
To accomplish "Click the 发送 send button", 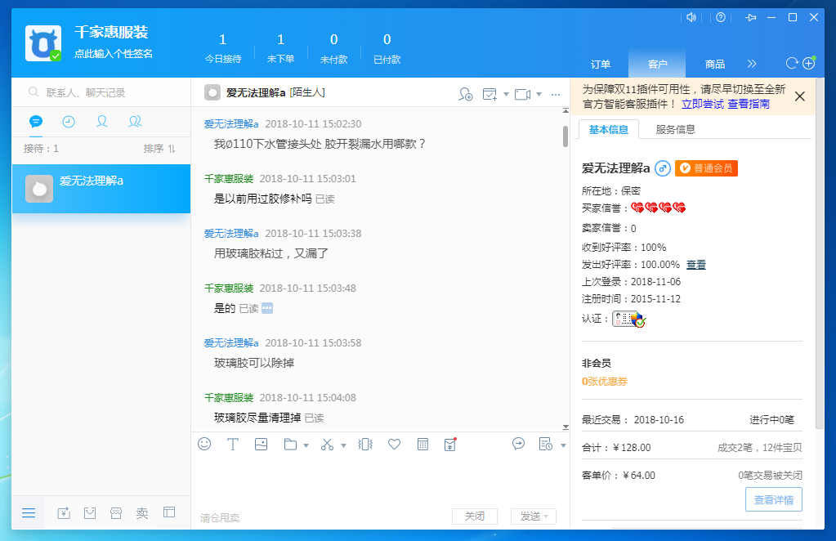I will (533, 516).
